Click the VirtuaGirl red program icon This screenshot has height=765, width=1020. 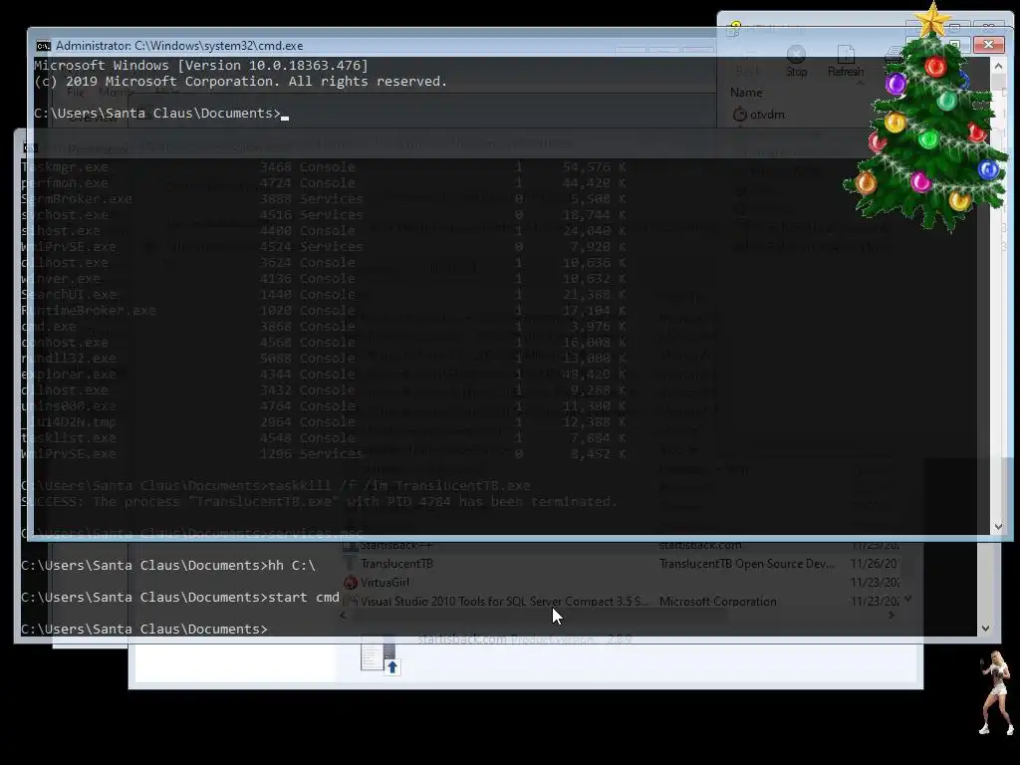351,583
